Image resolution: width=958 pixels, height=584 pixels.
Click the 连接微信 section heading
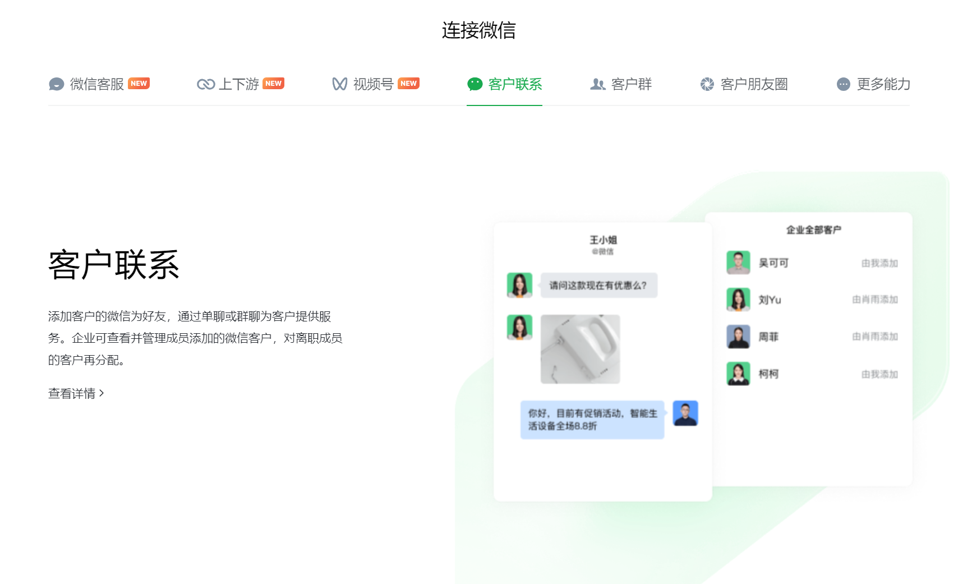(x=479, y=30)
